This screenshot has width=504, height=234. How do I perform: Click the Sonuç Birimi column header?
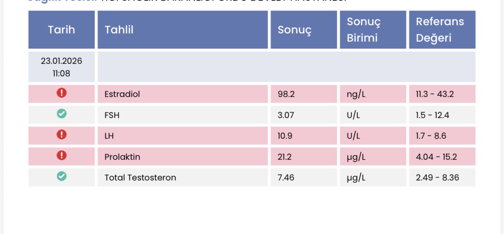(363, 30)
